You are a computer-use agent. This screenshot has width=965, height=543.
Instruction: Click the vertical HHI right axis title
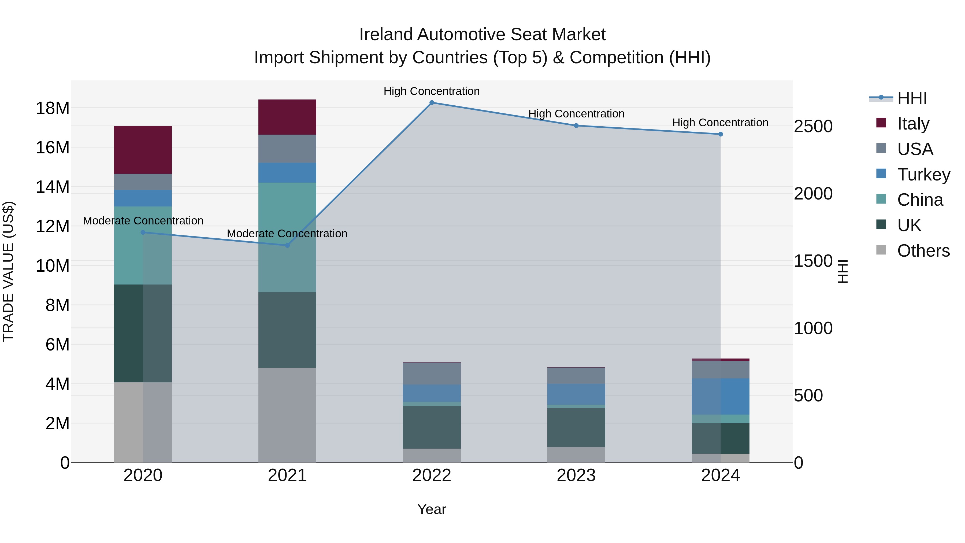click(x=842, y=271)
